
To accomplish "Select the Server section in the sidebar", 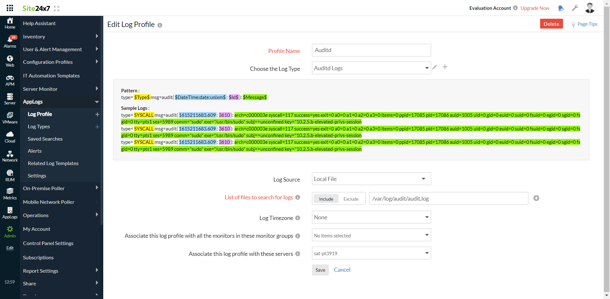I will [x=10, y=98].
